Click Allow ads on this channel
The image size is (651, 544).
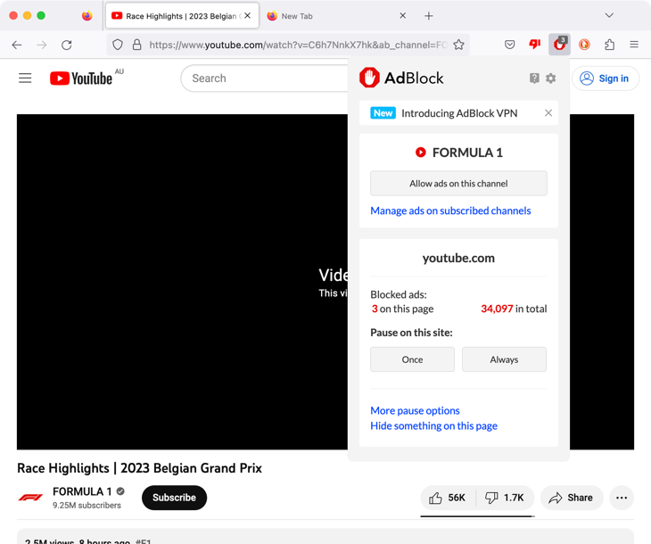pyautogui.click(x=458, y=184)
